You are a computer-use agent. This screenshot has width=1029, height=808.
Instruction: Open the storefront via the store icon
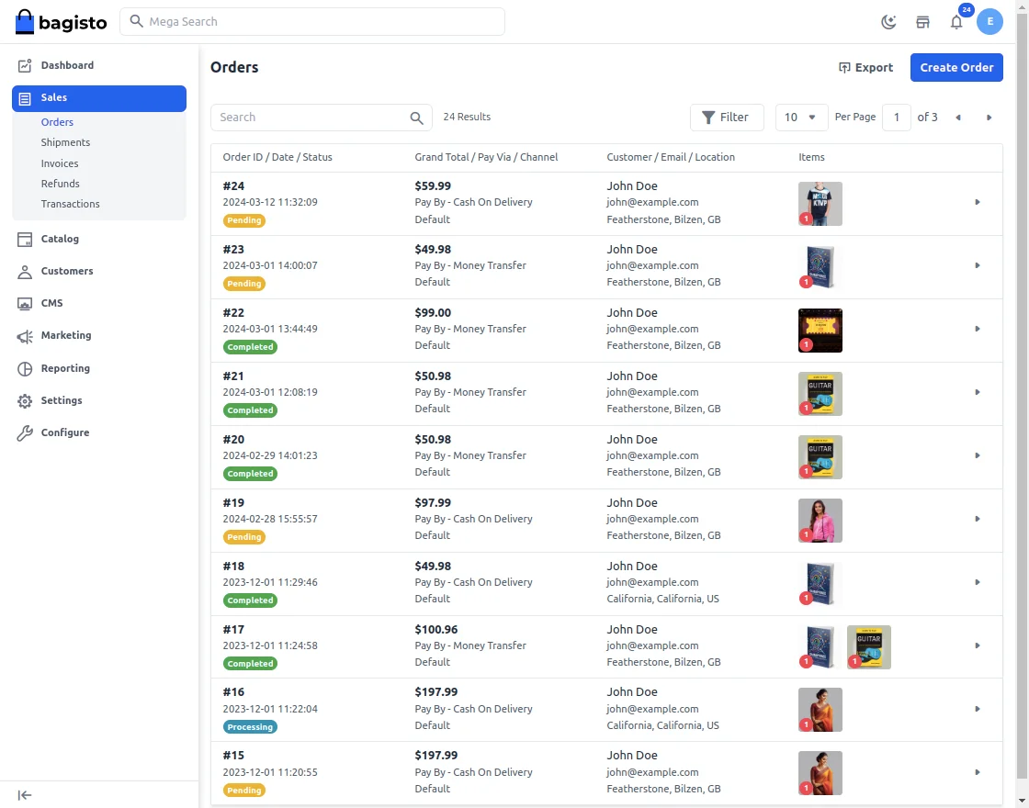tap(922, 21)
